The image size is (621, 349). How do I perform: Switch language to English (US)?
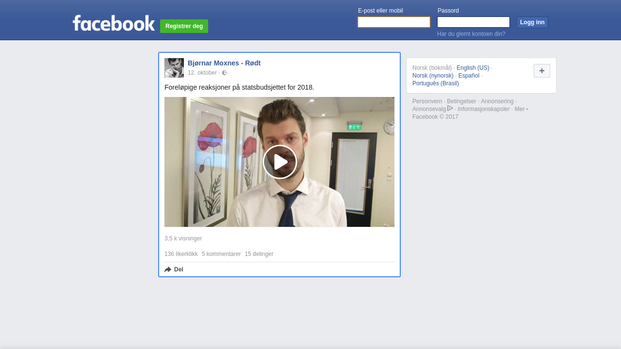pyautogui.click(x=473, y=68)
